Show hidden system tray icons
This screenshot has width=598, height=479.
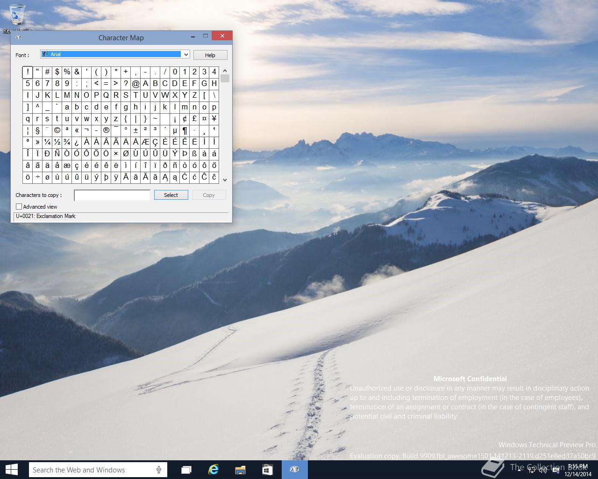coord(520,470)
